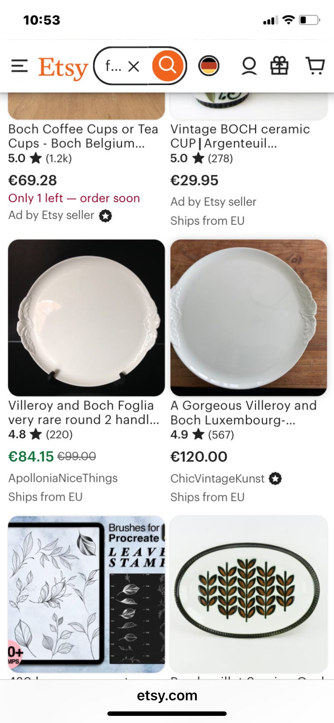Visit the ApolloniaNiceThings shop
This screenshot has width=334, height=723.
click(x=63, y=478)
